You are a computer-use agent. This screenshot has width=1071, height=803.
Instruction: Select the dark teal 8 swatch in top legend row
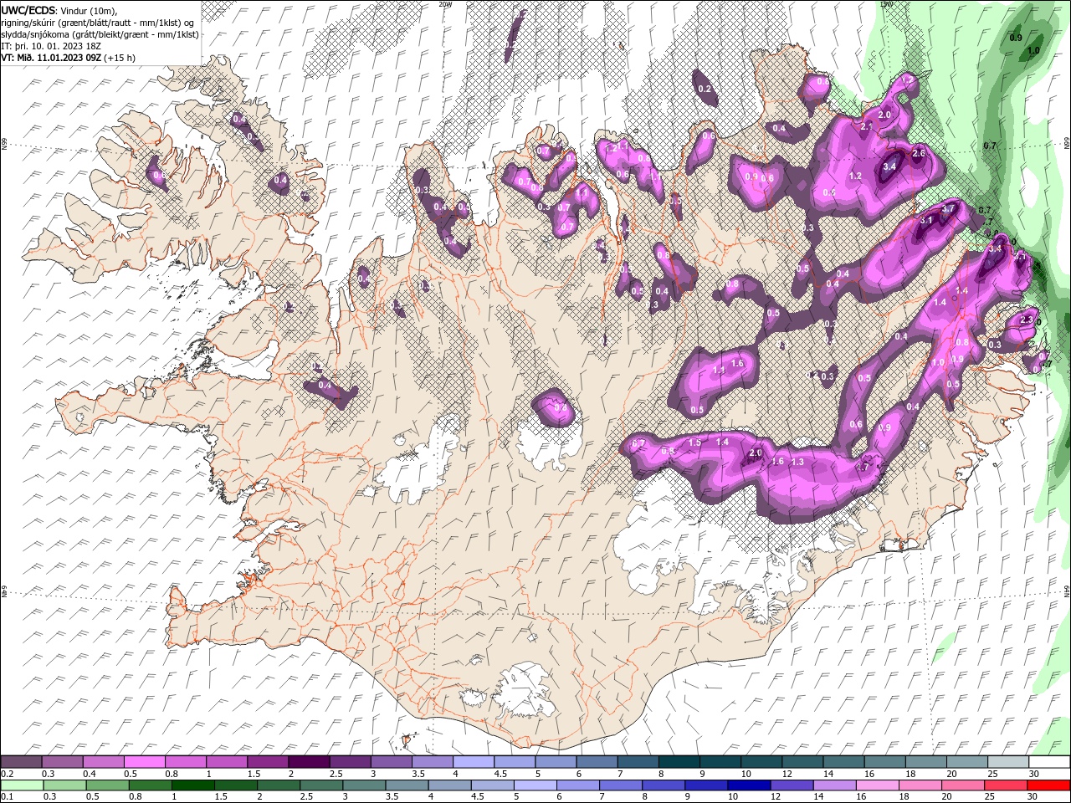point(678,762)
